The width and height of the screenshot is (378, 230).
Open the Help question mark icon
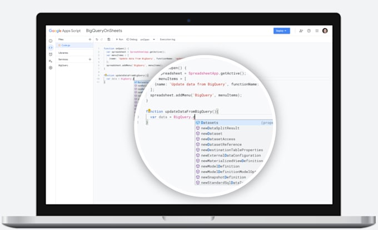click(x=309, y=31)
